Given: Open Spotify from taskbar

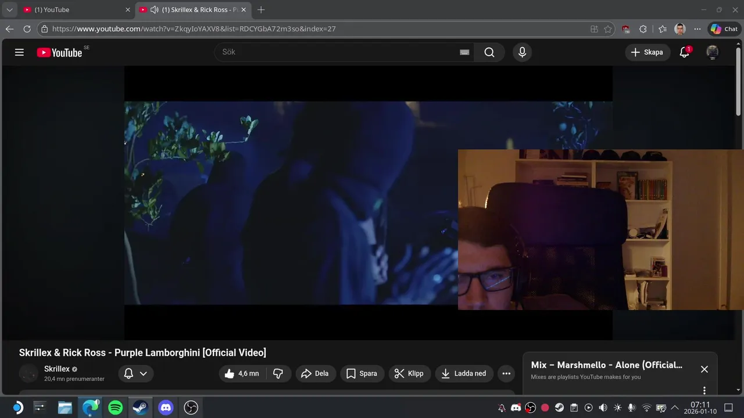Looking at the screenshot, I should [x=116, y=408].
